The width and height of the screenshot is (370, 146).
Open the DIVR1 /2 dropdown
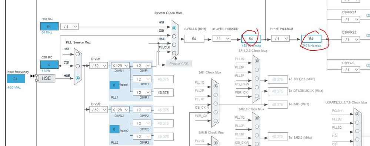tap(142, 92)
